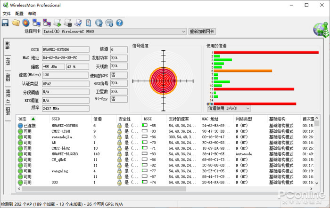330x208 pixels.
Task: Click the lock icon in the CMCC-bkU2 row
Action: coord(119,148)
